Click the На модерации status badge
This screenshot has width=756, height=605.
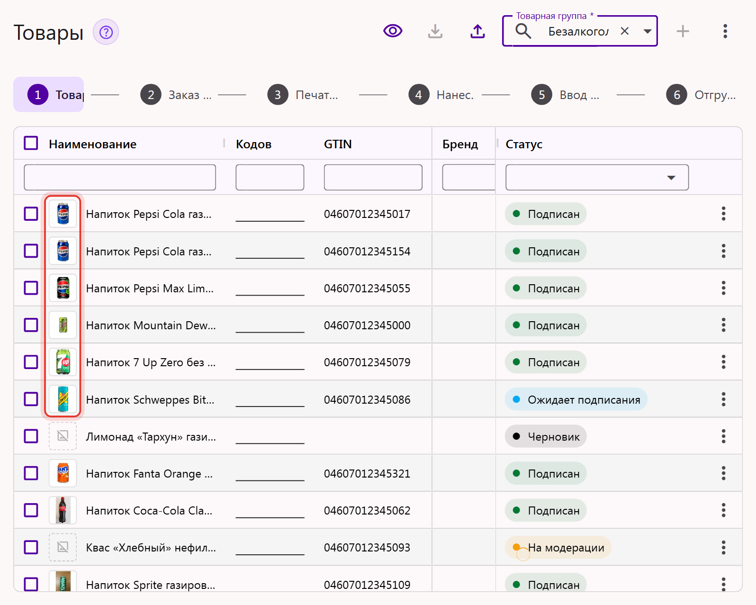tap(558, 548)
